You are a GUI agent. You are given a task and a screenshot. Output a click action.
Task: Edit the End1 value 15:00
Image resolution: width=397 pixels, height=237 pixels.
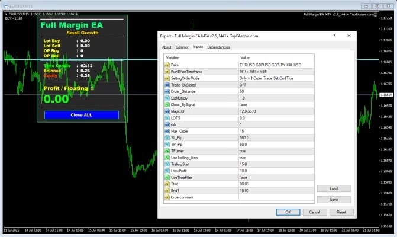[276, 191]
